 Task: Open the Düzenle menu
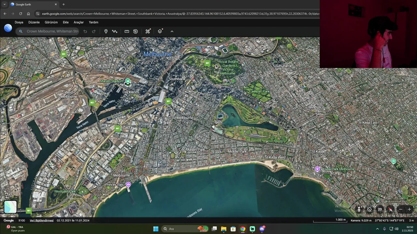(34, 22)
